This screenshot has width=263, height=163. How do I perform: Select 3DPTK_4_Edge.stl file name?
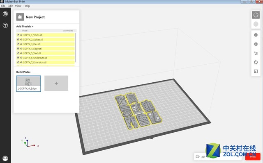coord(32,49)
